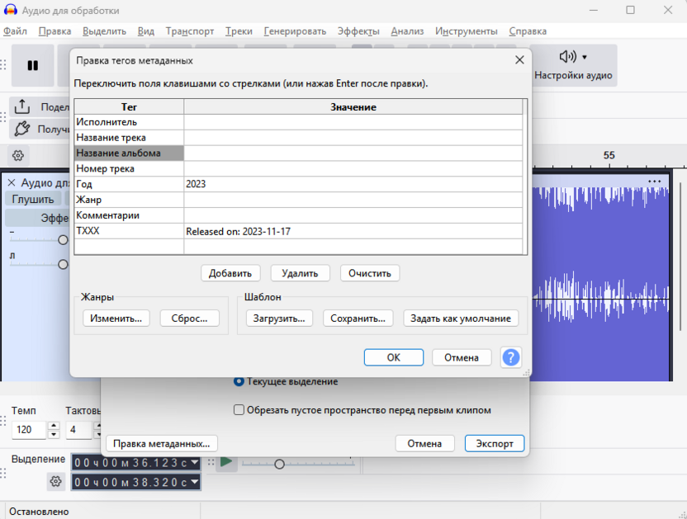Mute the track with the Глушить button

pyautogui.click(x=32, y=199)
